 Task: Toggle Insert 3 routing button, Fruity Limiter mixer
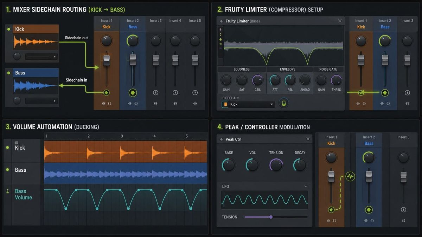click(407, 93)
